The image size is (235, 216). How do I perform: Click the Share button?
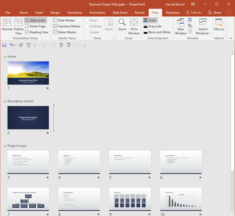point(215,12)
